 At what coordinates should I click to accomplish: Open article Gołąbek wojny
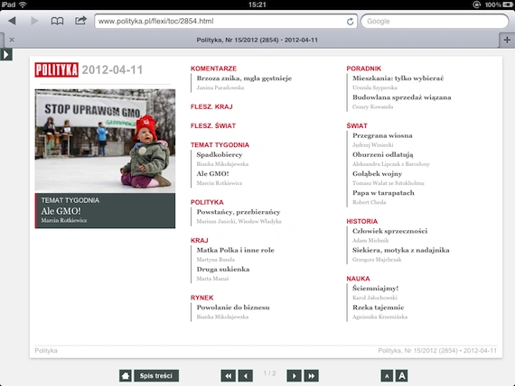(x=377, y=174)
